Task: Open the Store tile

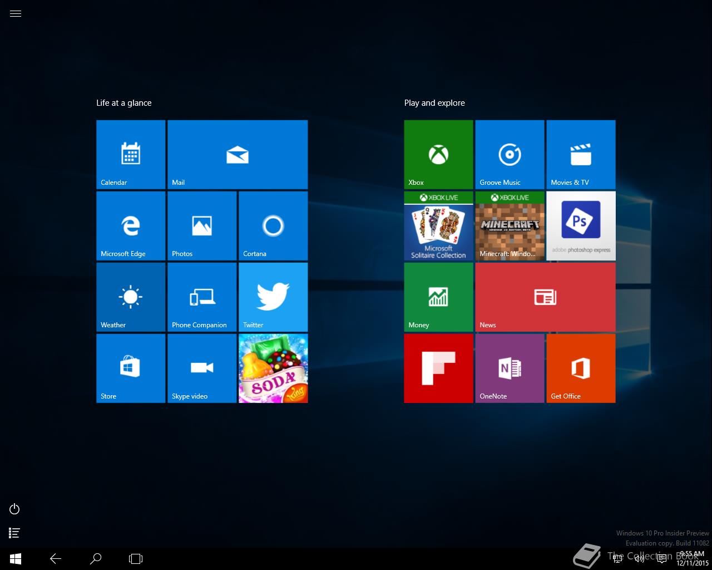Action: pyautogui.click(x=131, y=368)
